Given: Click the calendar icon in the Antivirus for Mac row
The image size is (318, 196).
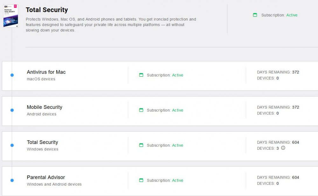Looking at the screenshot, I should pos(141,75).
